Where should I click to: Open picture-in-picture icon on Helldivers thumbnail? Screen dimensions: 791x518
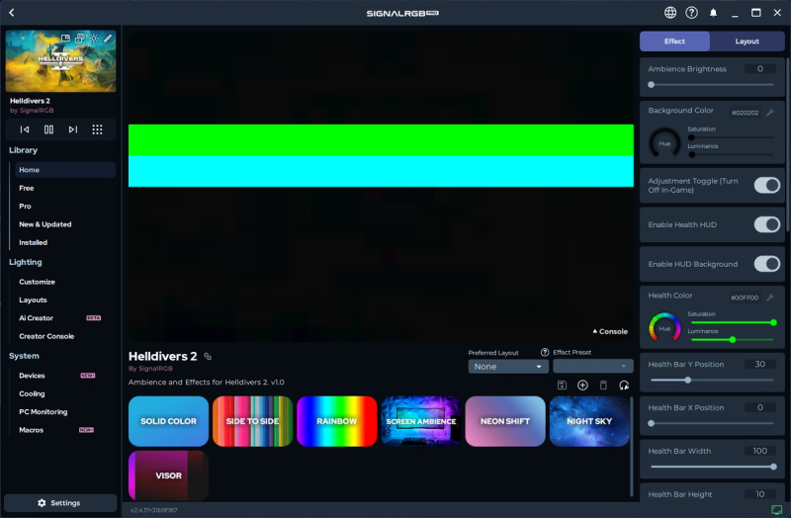pos(65,38)
